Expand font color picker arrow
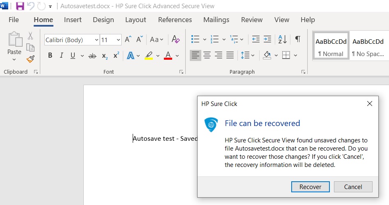Image resolution: width=389 pixels, height=205 pixels. 177,56
